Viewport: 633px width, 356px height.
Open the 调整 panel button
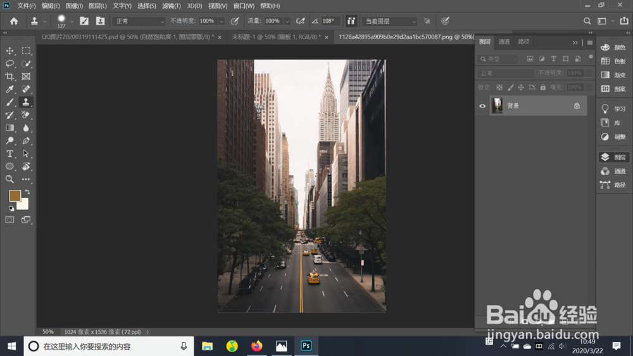click(x=613, y=137)
